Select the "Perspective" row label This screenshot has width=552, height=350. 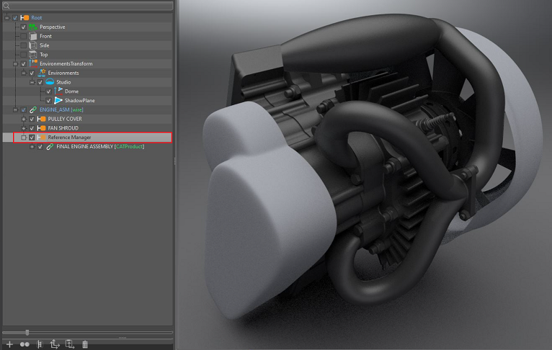pos(53,27)
